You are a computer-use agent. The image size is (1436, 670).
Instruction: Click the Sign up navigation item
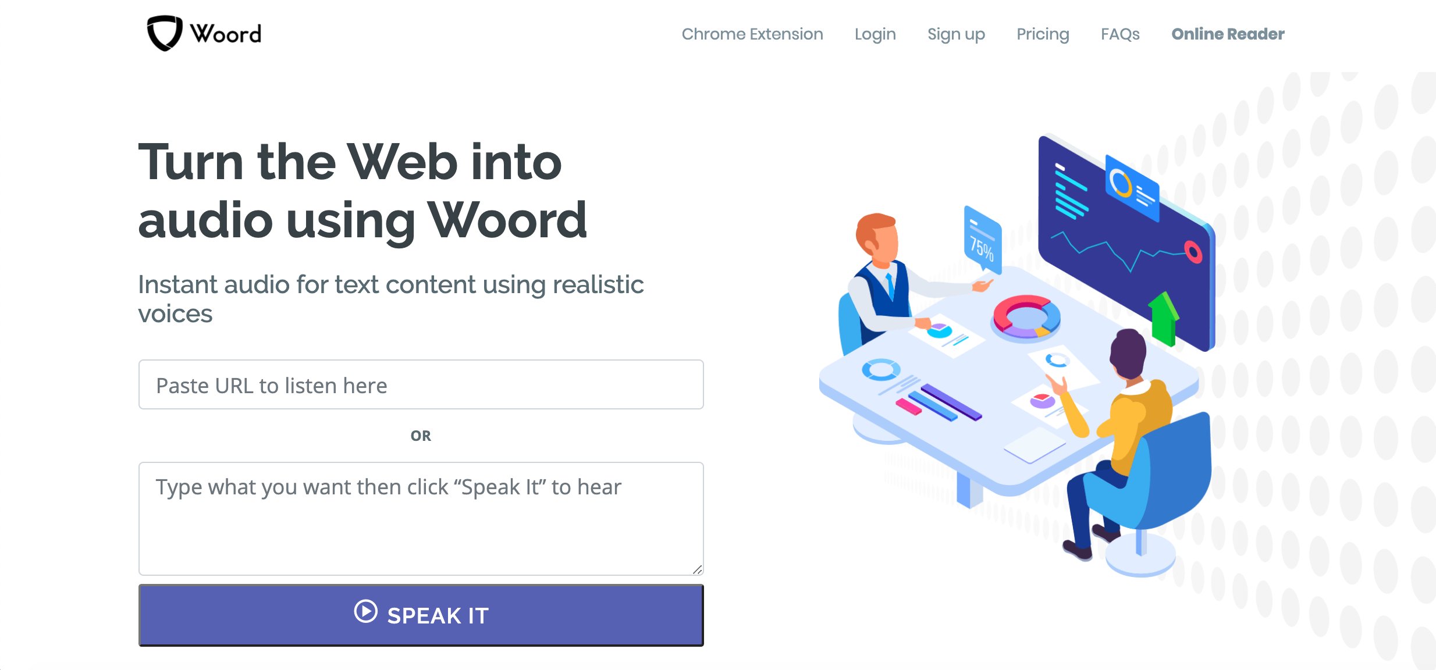(956, 34)
